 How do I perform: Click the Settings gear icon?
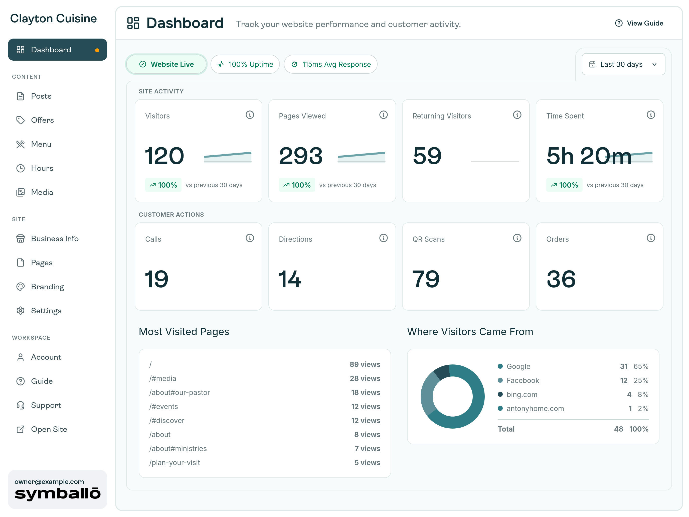tap(21, 311)
